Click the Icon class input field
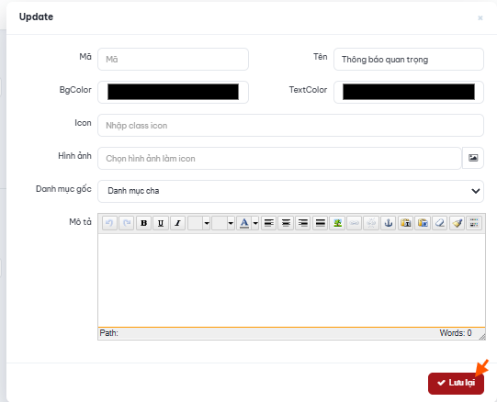 pyautogui.click(x=290, y=126)
